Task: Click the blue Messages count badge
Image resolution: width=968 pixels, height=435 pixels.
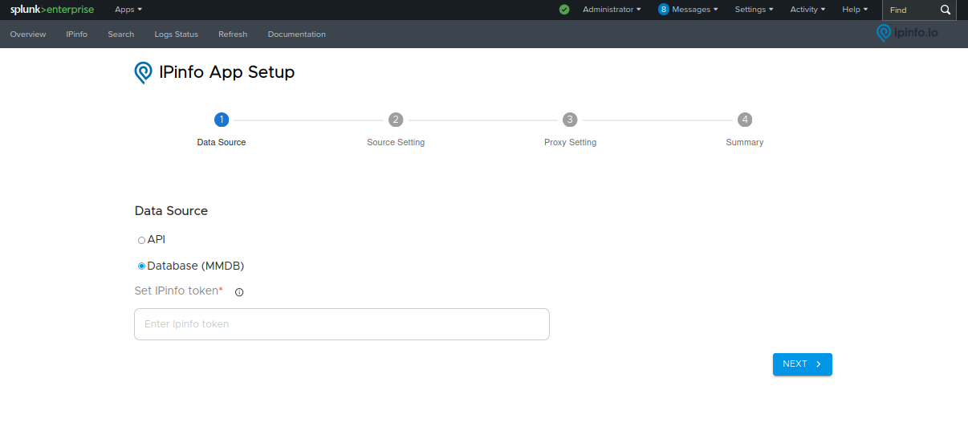Action: pyautogui.click(x=663, y=10)
